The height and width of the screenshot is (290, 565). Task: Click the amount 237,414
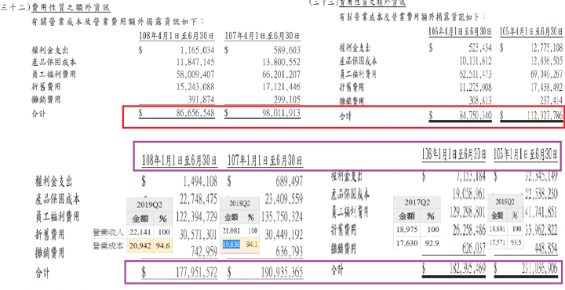point(552,101)
